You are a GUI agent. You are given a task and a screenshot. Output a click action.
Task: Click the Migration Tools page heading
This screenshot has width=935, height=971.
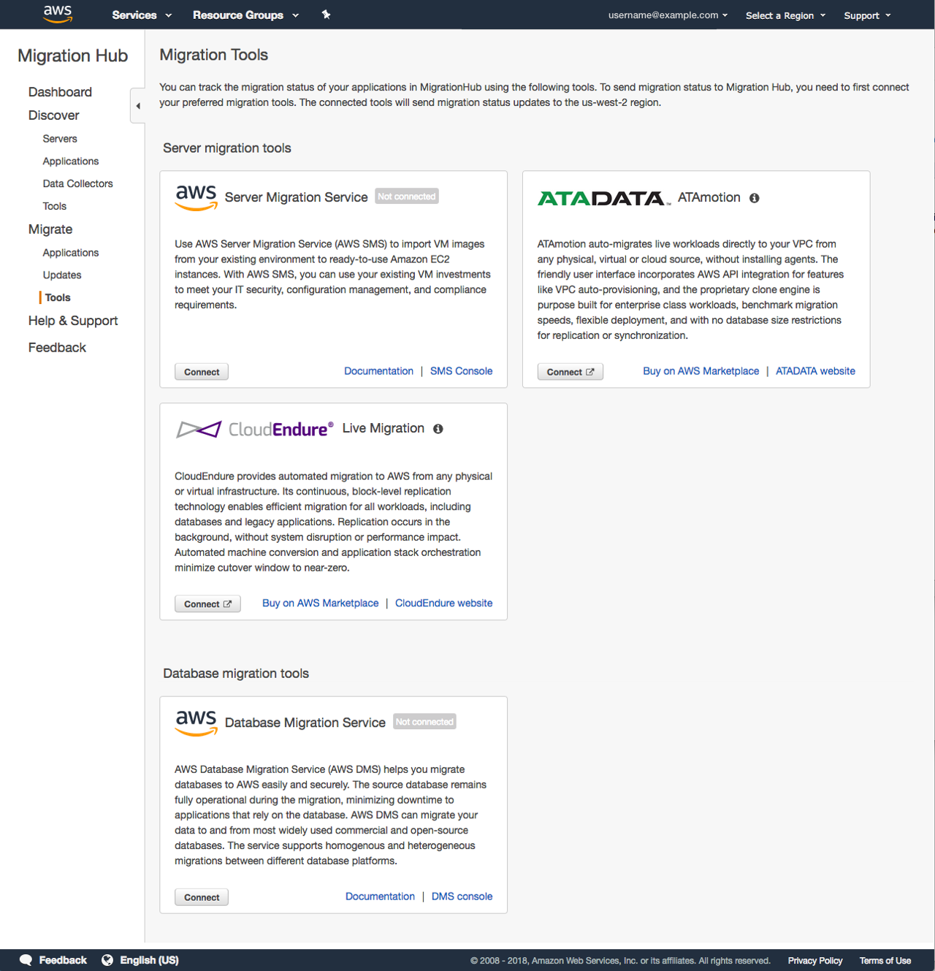click(x=213, y=55)
